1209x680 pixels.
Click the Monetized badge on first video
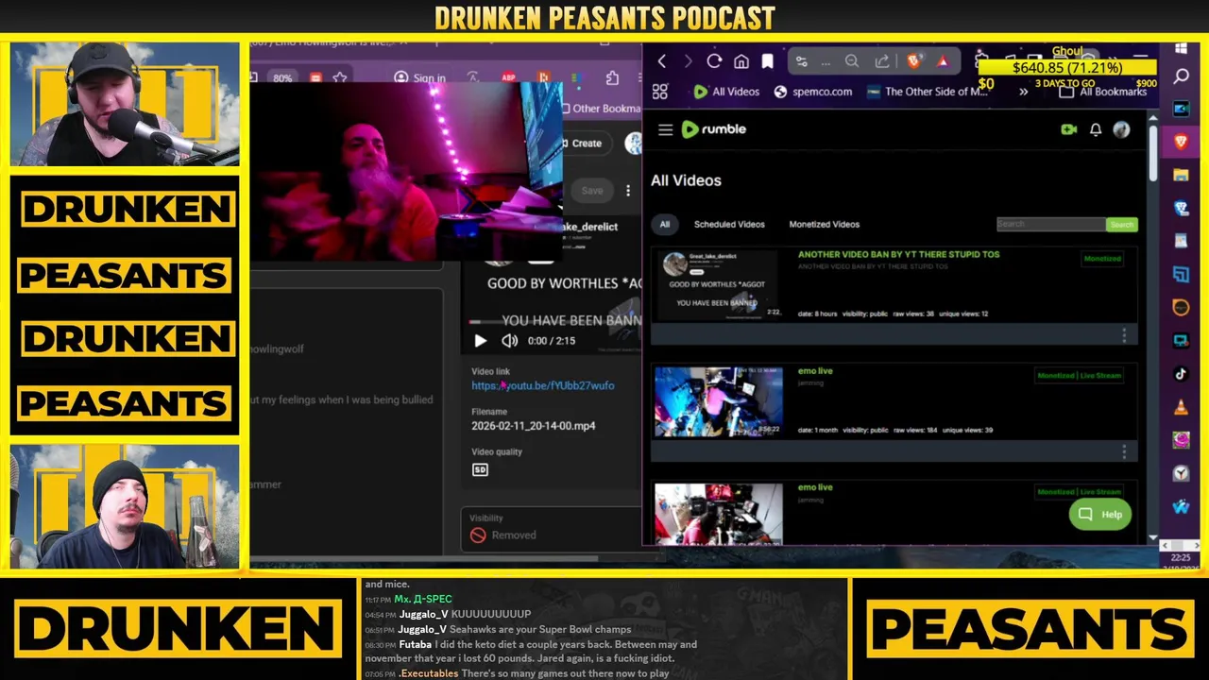(1102, 259)
